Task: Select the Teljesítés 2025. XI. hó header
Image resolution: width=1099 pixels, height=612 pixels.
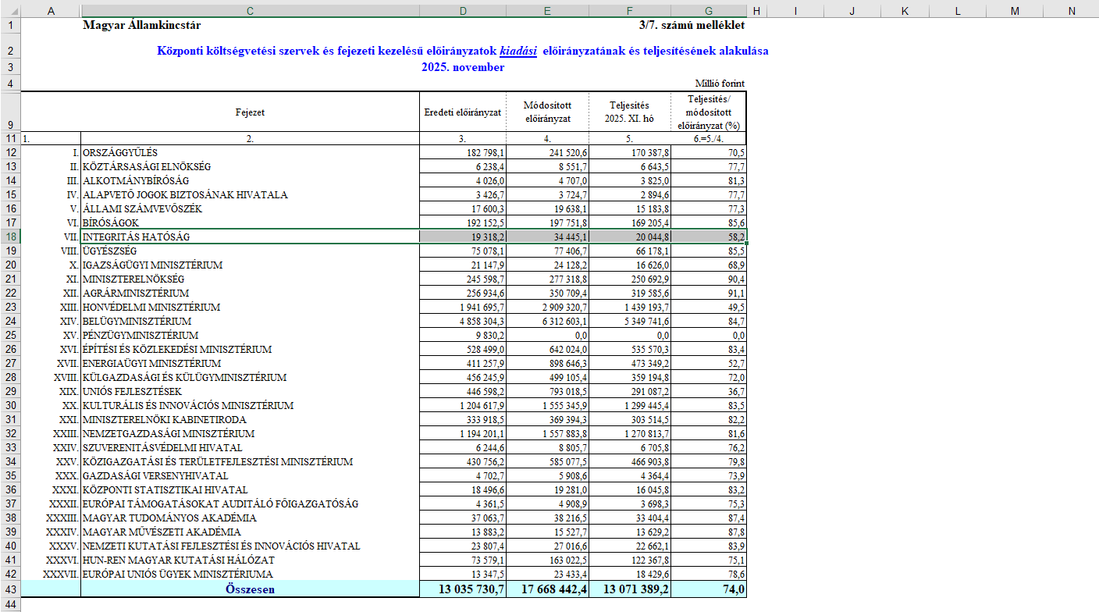Action: pos(629,112)
